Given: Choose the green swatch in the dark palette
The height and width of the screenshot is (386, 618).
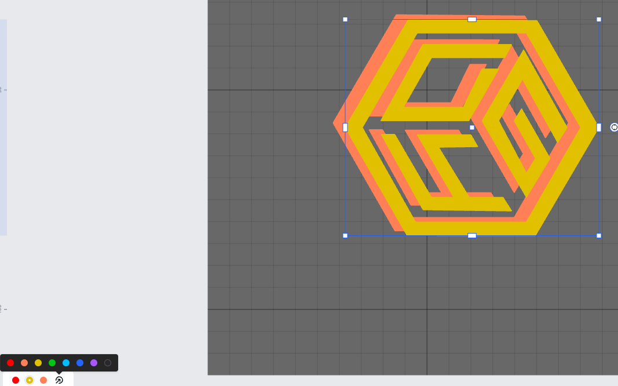Looking at the screenshot, I should (52, 363).
